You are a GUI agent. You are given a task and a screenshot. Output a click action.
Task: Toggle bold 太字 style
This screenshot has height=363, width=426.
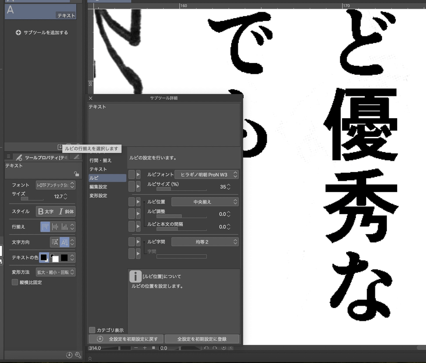[x=46, y=211]
